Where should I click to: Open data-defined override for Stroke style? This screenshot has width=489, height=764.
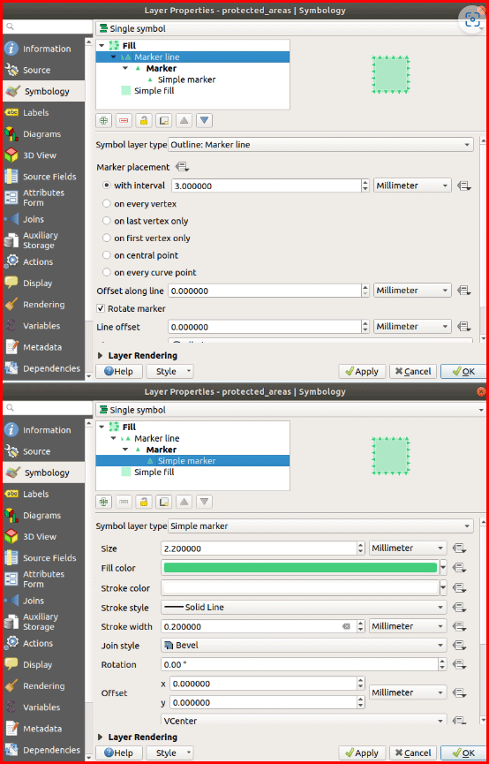coord(460,608)
